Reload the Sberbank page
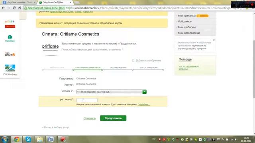This screenshot has width=255, height=143. point(14,8)
